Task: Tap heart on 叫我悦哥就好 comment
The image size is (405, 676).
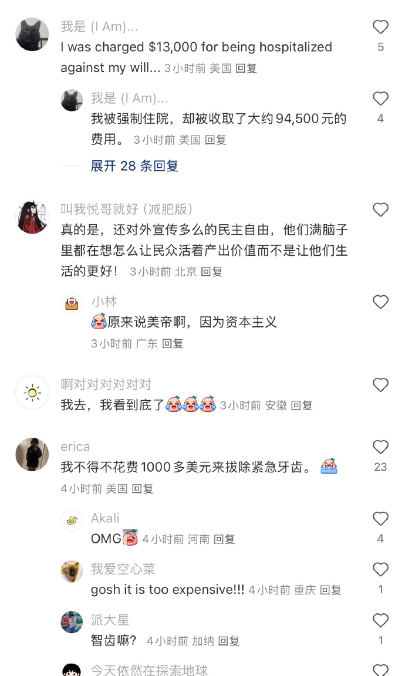Action: pyautogui.click(x=380, y=209)
